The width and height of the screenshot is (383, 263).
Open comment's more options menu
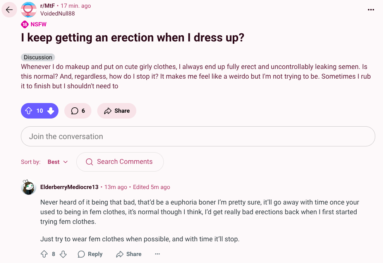(x=157, y=254)
